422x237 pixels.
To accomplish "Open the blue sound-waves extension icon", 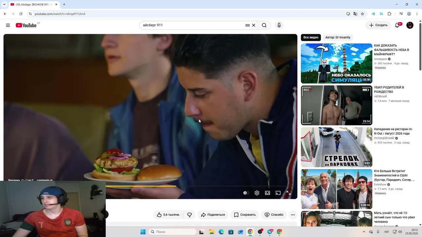I will (373, 14).
